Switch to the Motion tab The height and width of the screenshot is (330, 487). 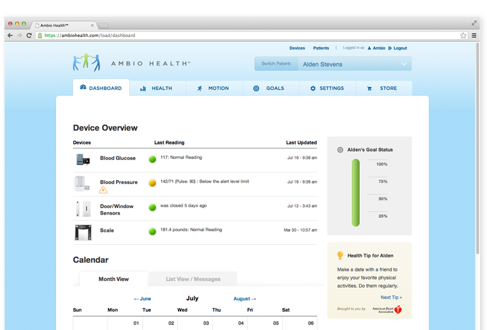click(x=213, y=88)
